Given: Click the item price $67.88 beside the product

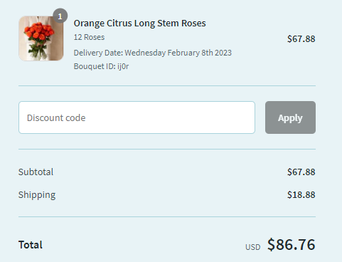Looking at the screenshot, I should click(301, 39).
